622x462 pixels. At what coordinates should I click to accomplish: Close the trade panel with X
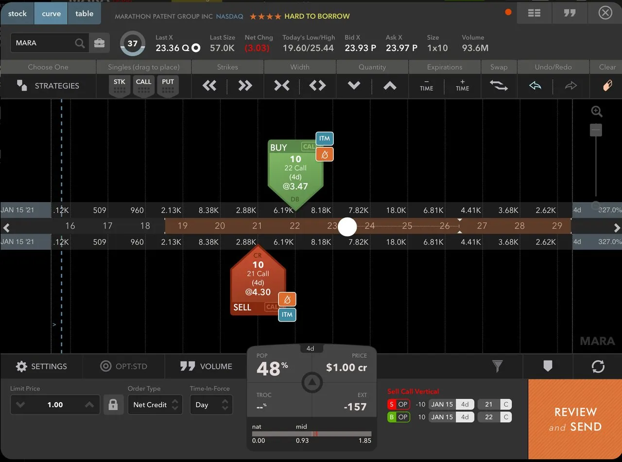point(605,13)
